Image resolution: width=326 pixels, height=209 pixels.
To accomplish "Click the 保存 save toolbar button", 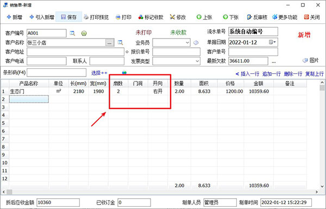I will 69,17.
